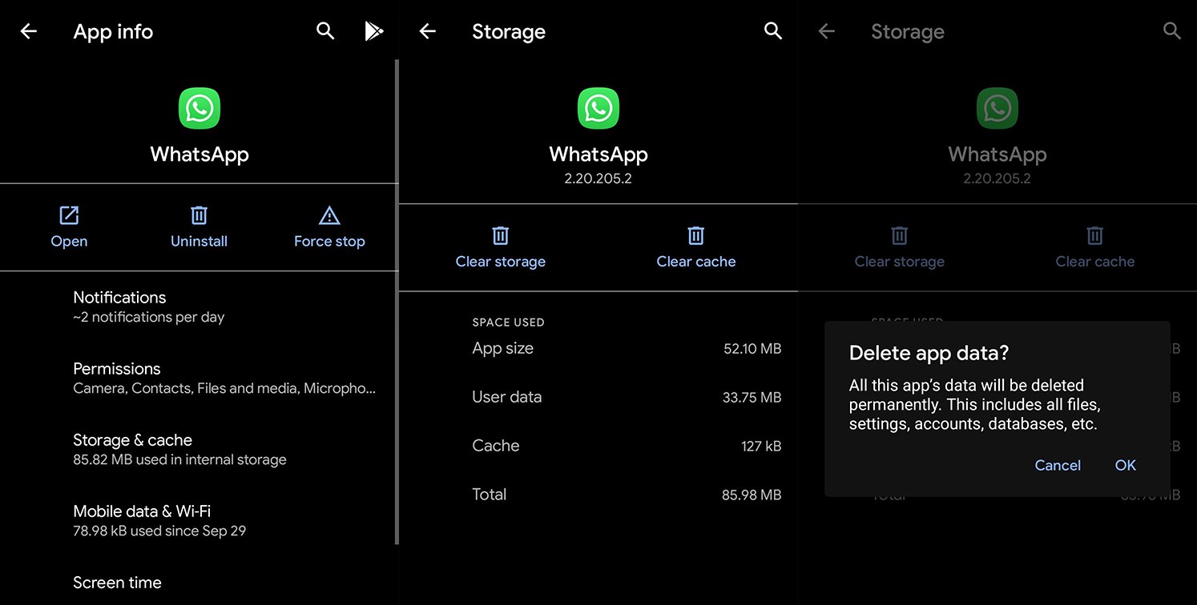This screenshot has height=605, width=1197.
Task: Tap the Clear cache trash icon, middle screen
Action: 696,235
